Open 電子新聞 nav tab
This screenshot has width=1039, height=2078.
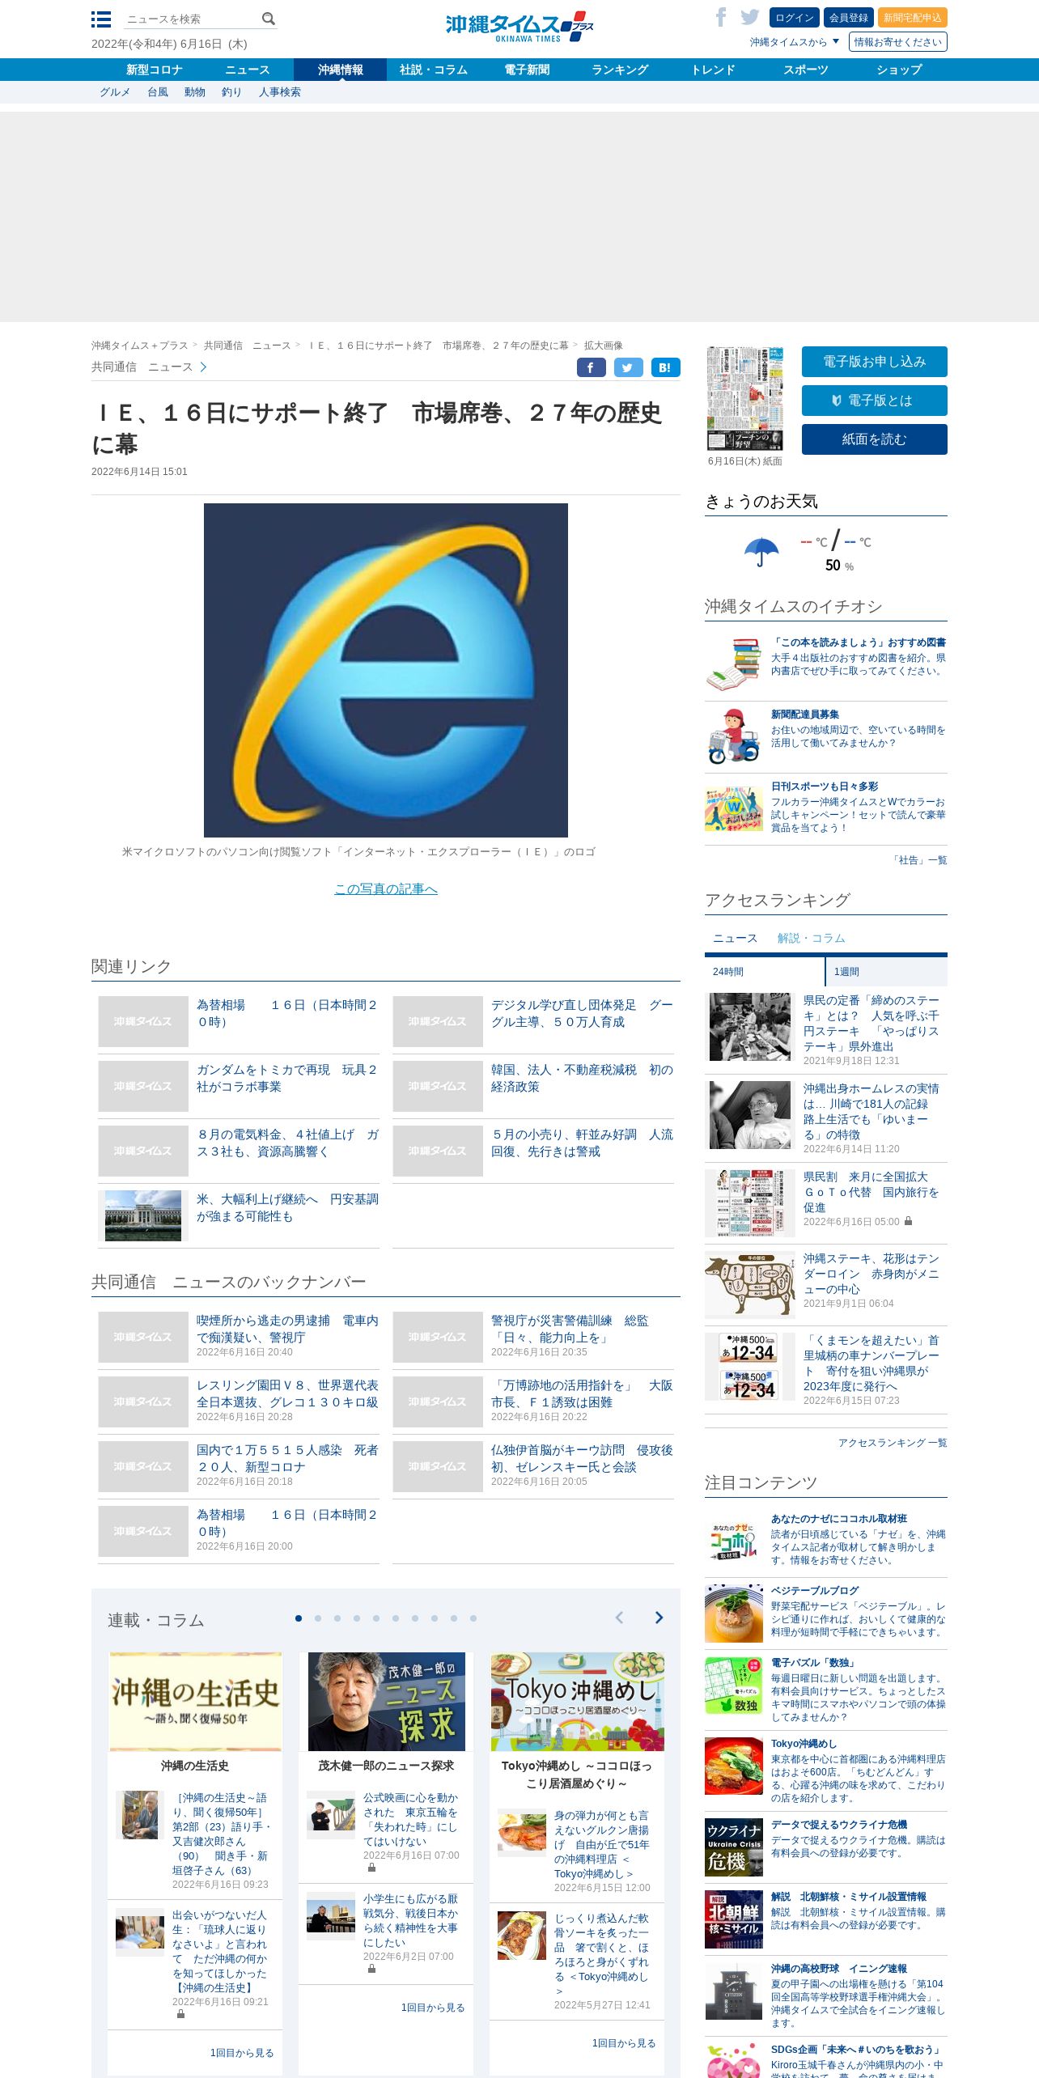point(527,70)
